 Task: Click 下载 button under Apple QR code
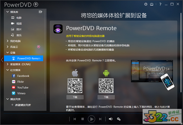[x=75, y=97]
